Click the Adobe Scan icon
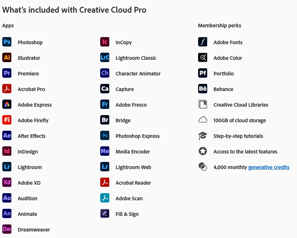 [x=105, y=198]
